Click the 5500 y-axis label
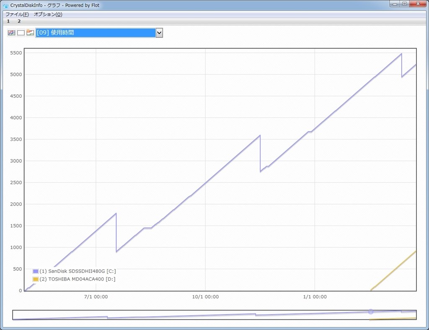Image resolution: width=429 pixels, height=330 pixels. [16, 53]
